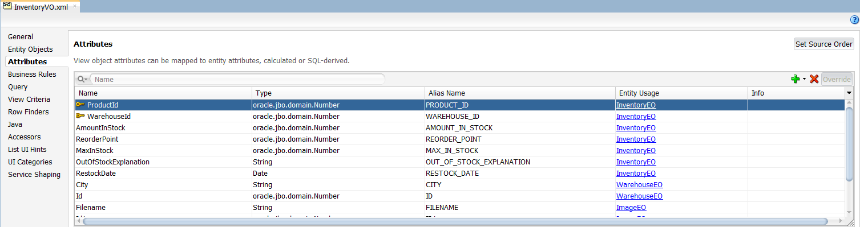The image size is (860, 227).
Task: Follow WarehouseEO link in City row
Action: tap(639, 184)
